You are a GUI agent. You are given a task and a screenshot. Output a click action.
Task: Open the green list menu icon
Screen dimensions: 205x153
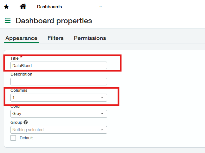point(8,21)
